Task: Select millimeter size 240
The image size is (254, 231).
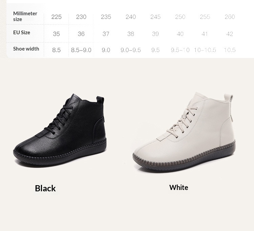Action: pos(131,17)
